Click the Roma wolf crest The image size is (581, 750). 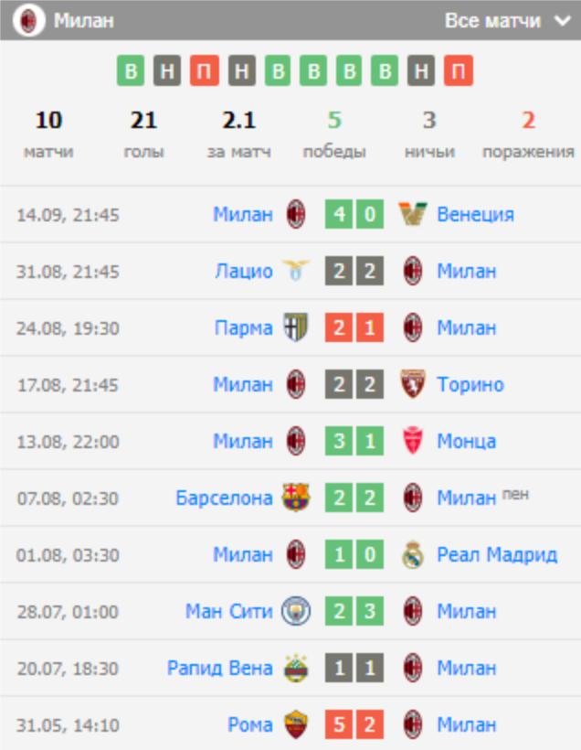296,724
